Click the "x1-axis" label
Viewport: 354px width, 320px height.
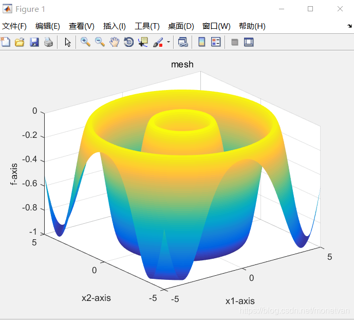240,301
